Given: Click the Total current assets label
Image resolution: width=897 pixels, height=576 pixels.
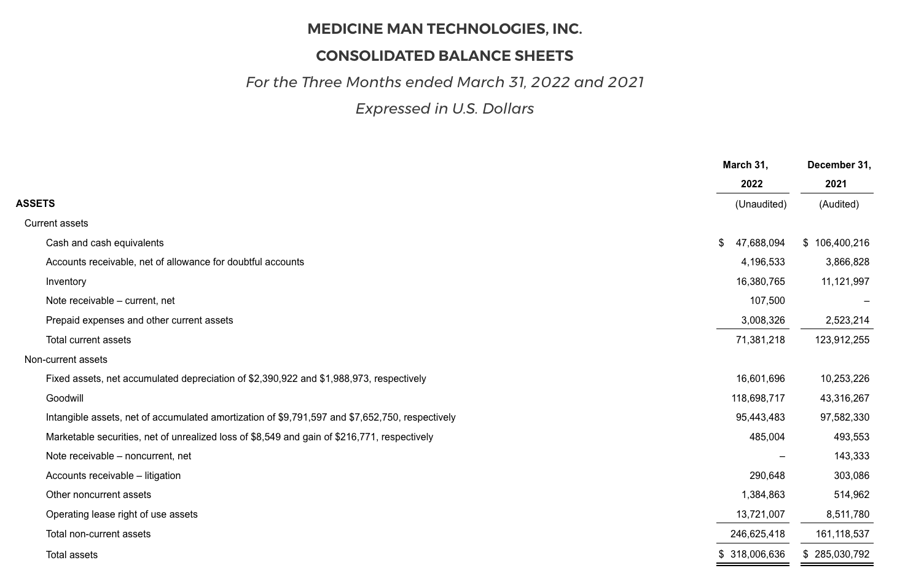Looking at the screenshot, I should pyautogui.click(x=88, y=340).
